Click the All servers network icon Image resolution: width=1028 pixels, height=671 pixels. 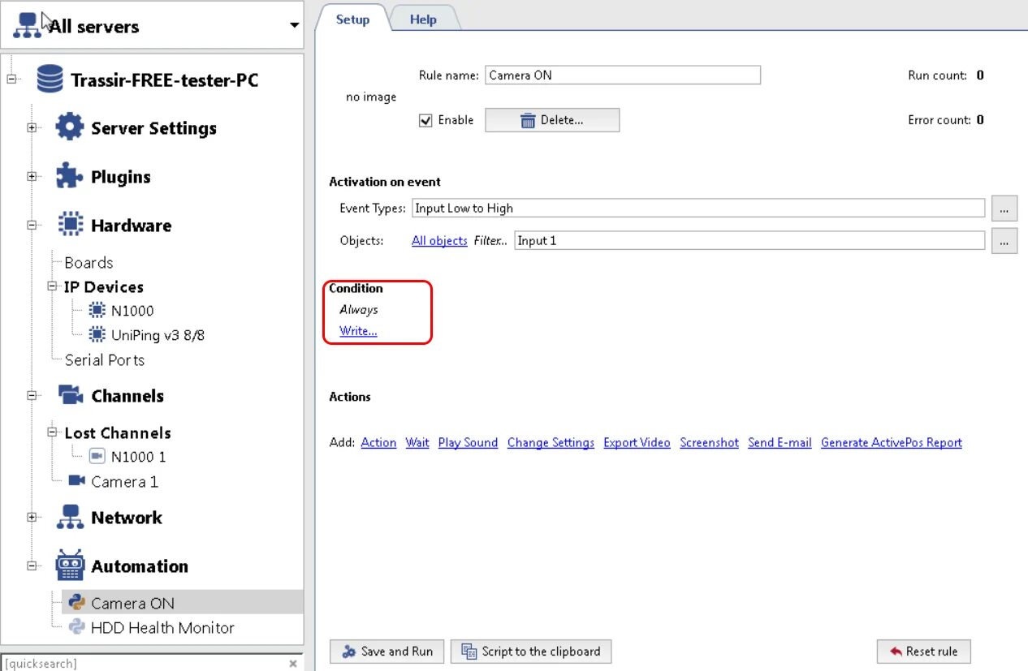27,25
